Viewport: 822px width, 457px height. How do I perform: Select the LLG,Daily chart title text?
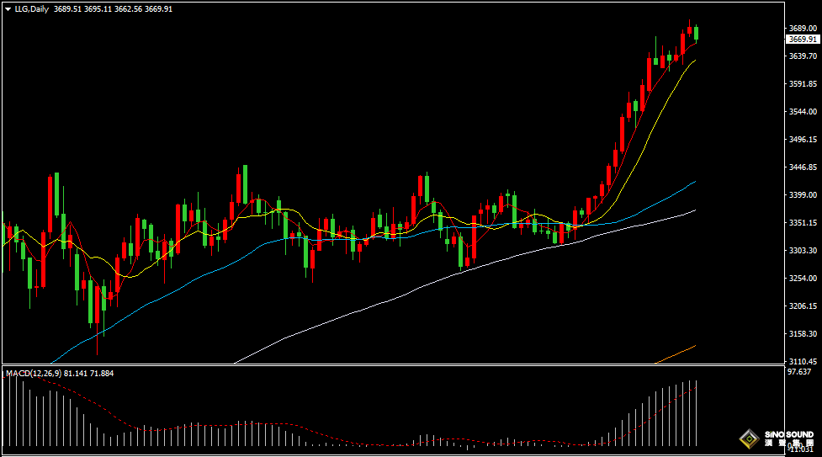[x=32, y=9]
